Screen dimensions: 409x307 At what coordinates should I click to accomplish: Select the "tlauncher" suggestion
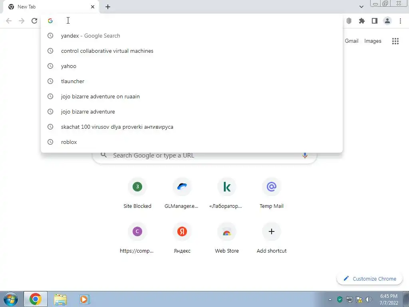(192, 81)
